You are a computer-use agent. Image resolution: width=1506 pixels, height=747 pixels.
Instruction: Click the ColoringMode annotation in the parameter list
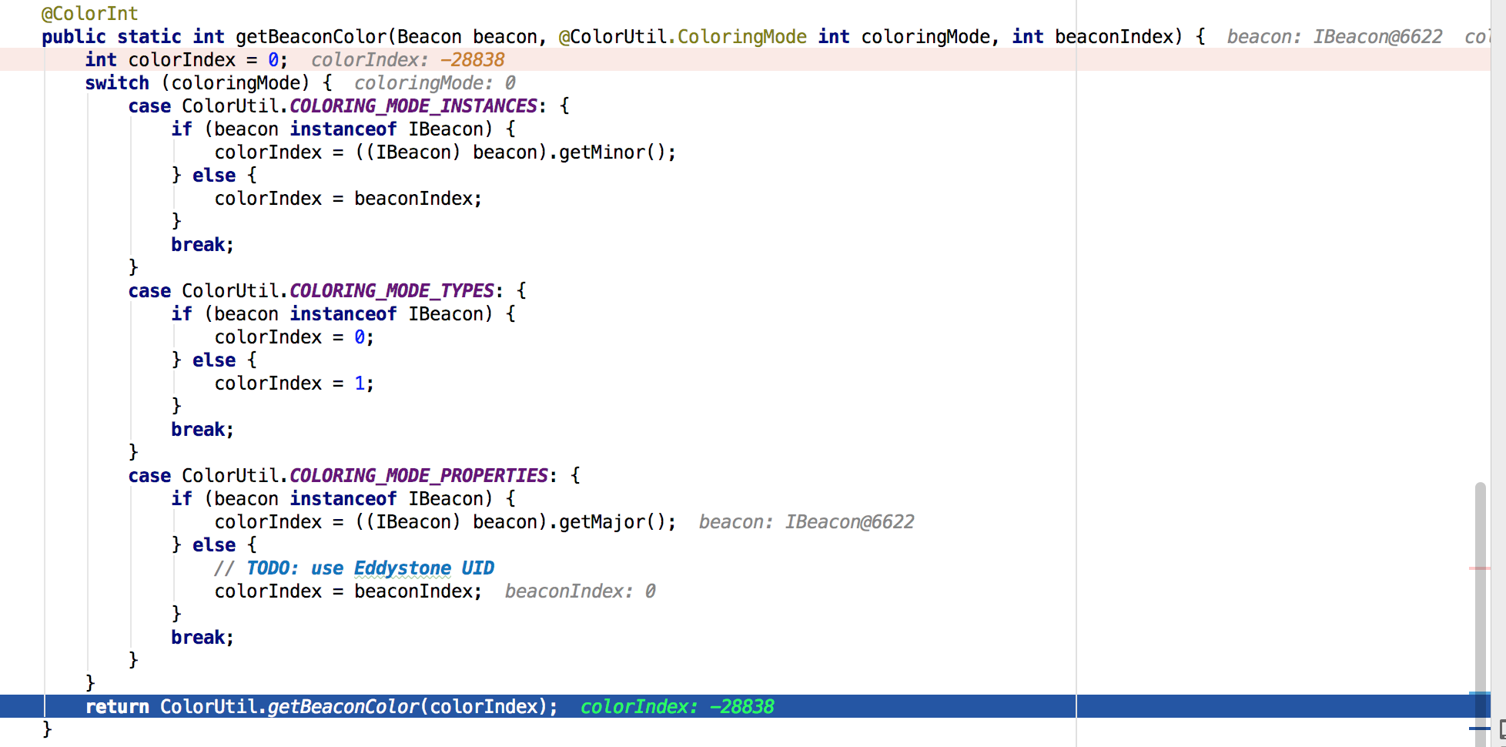pos(744,35)
